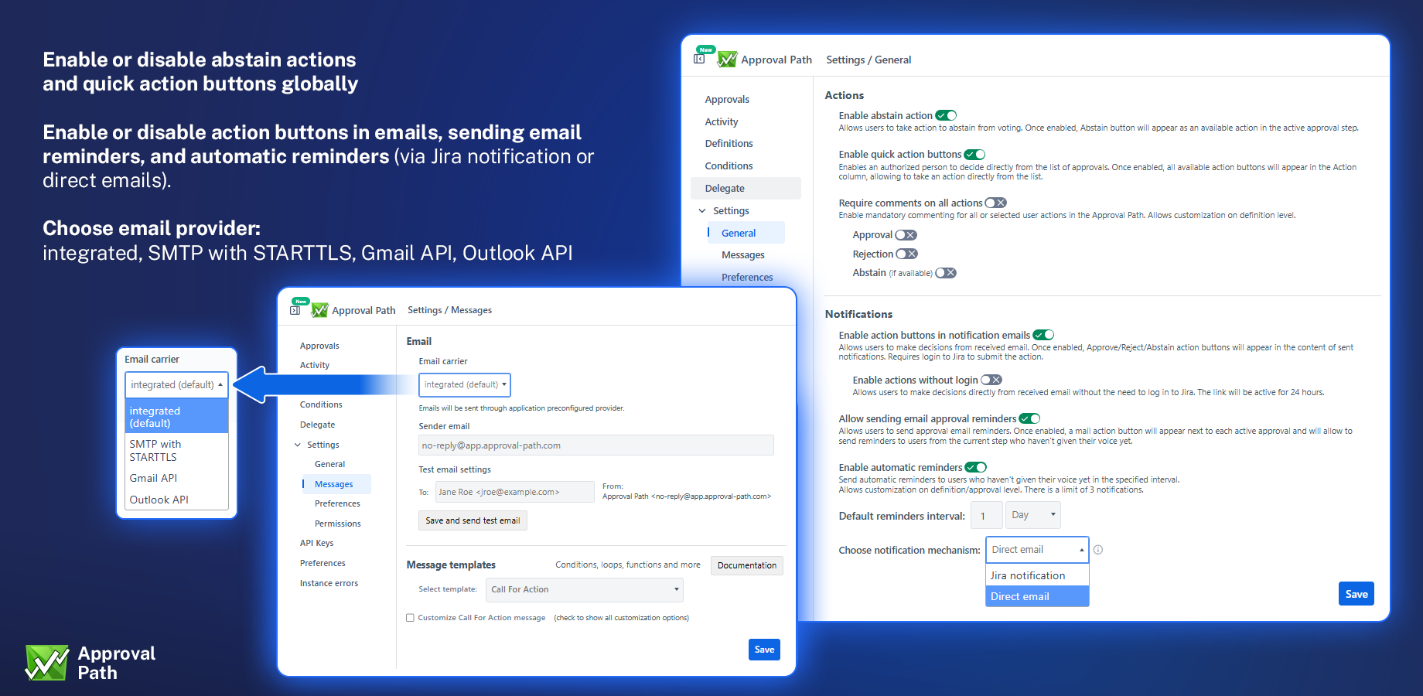Collapse Settings tree in Messages window sidebar
Image resolution: width=1423 pixels, height=696 pixels.
pyautogui.click(x=298, y=445)
